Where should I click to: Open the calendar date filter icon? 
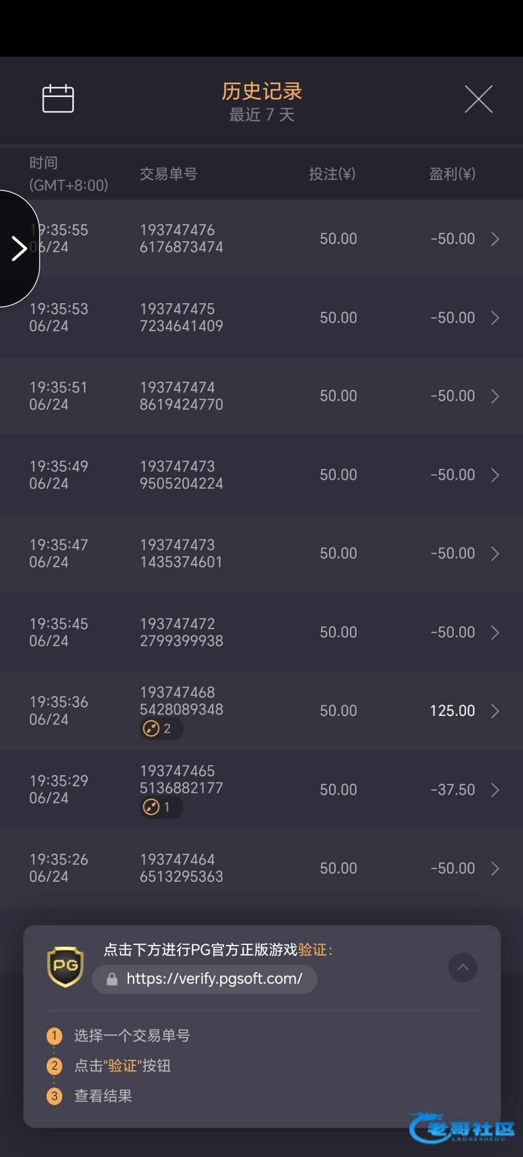point(58,99)
